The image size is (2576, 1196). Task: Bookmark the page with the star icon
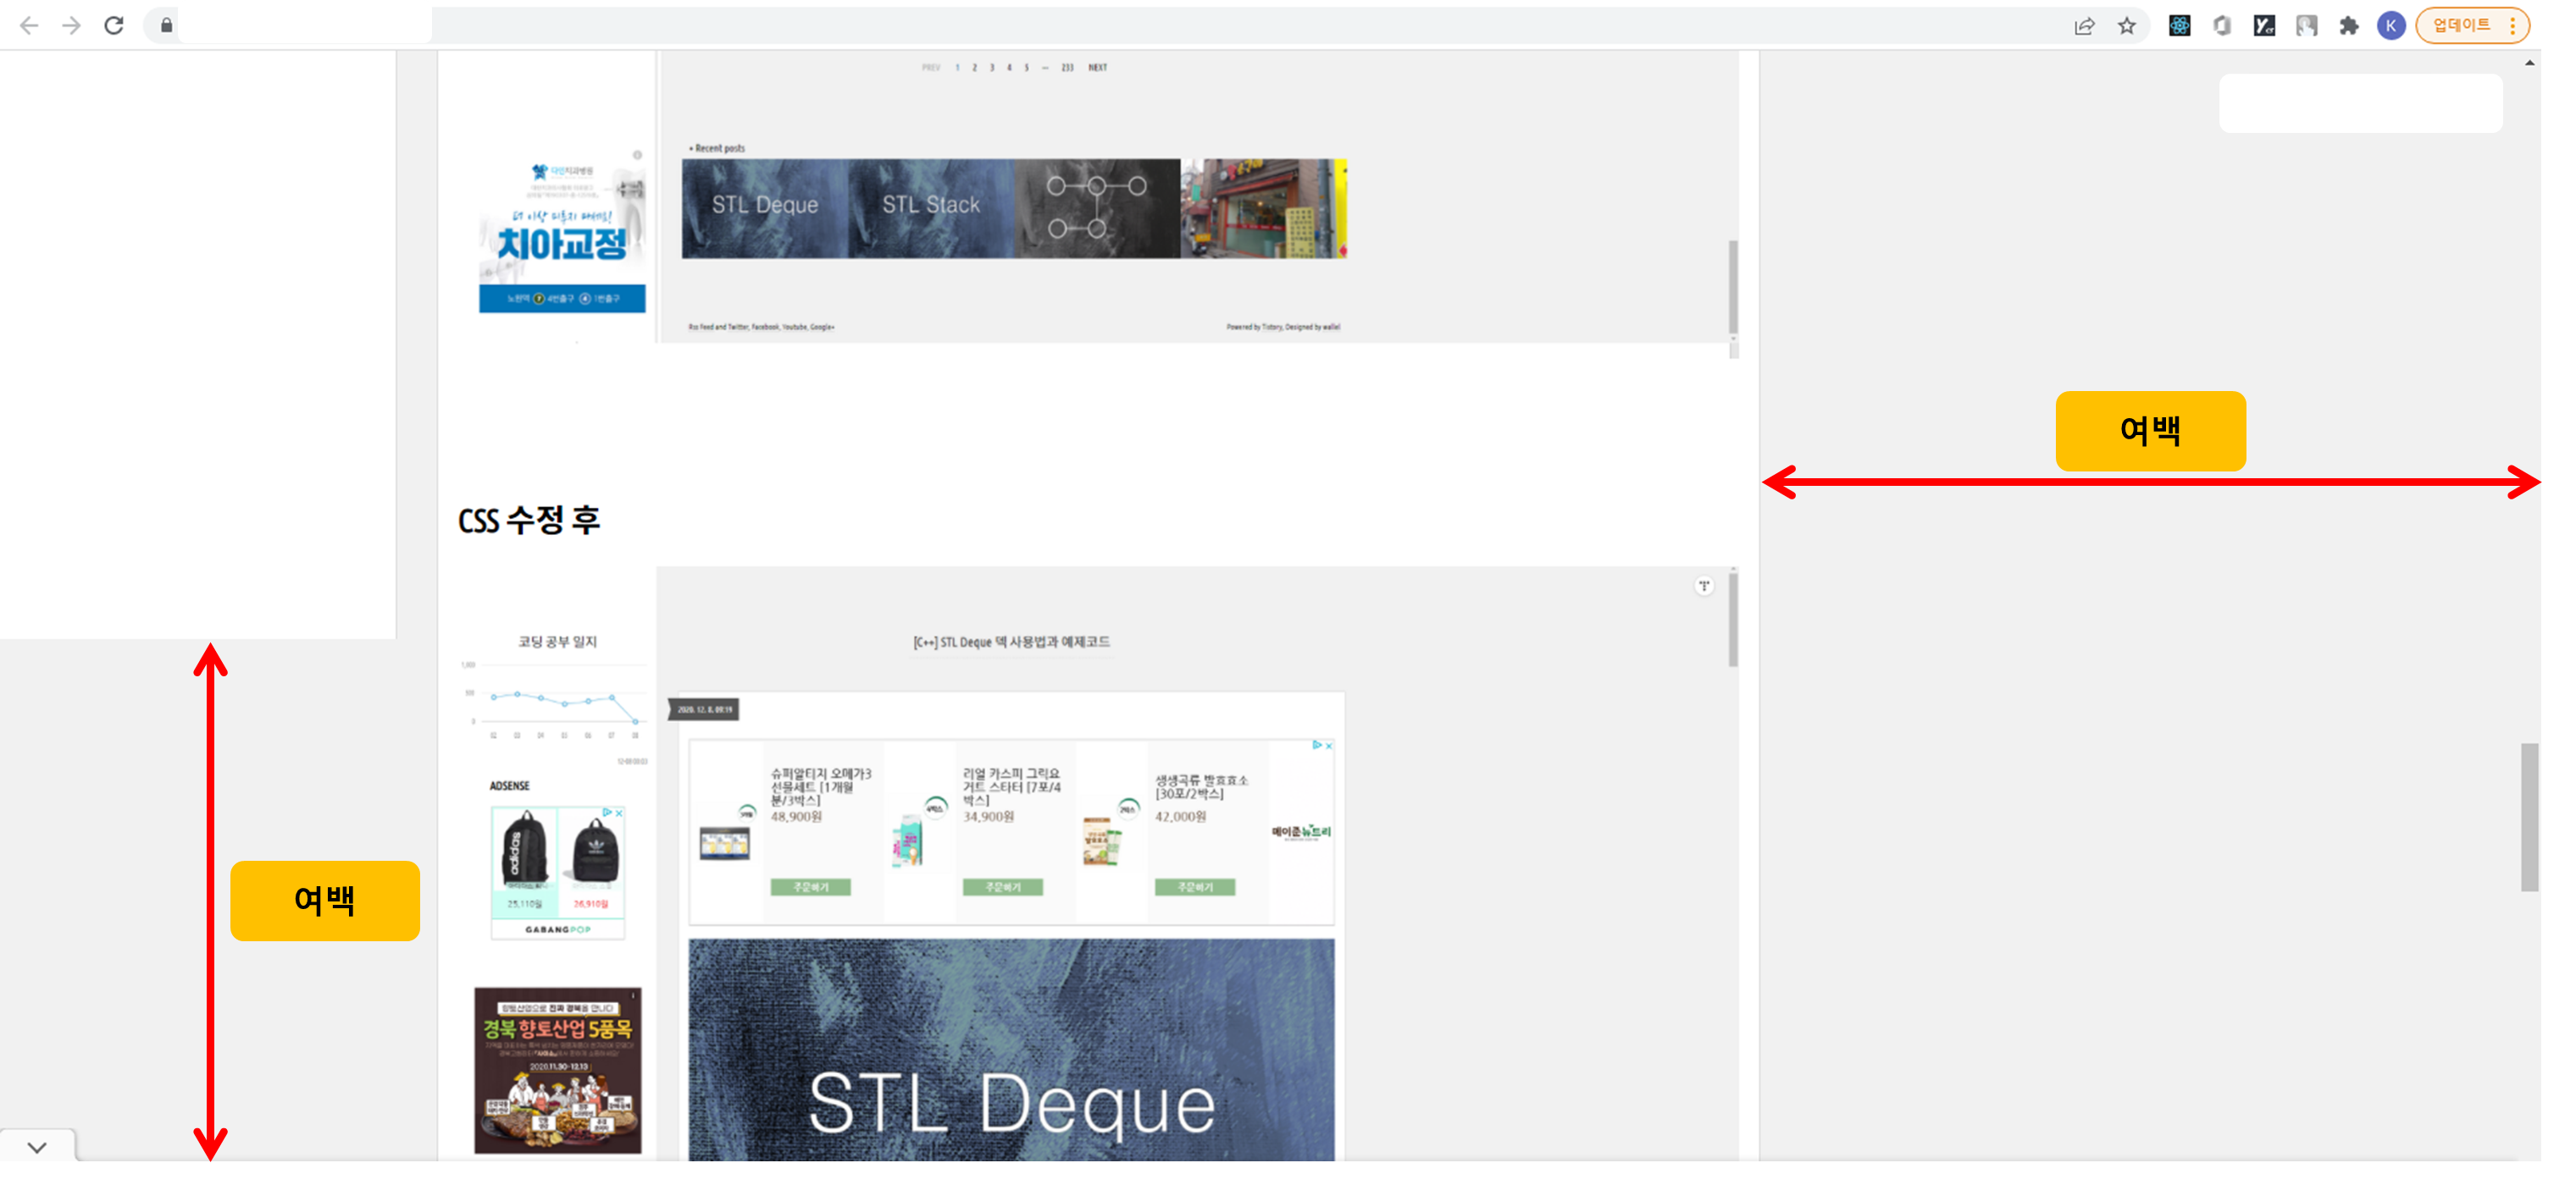pos(2126,26)
